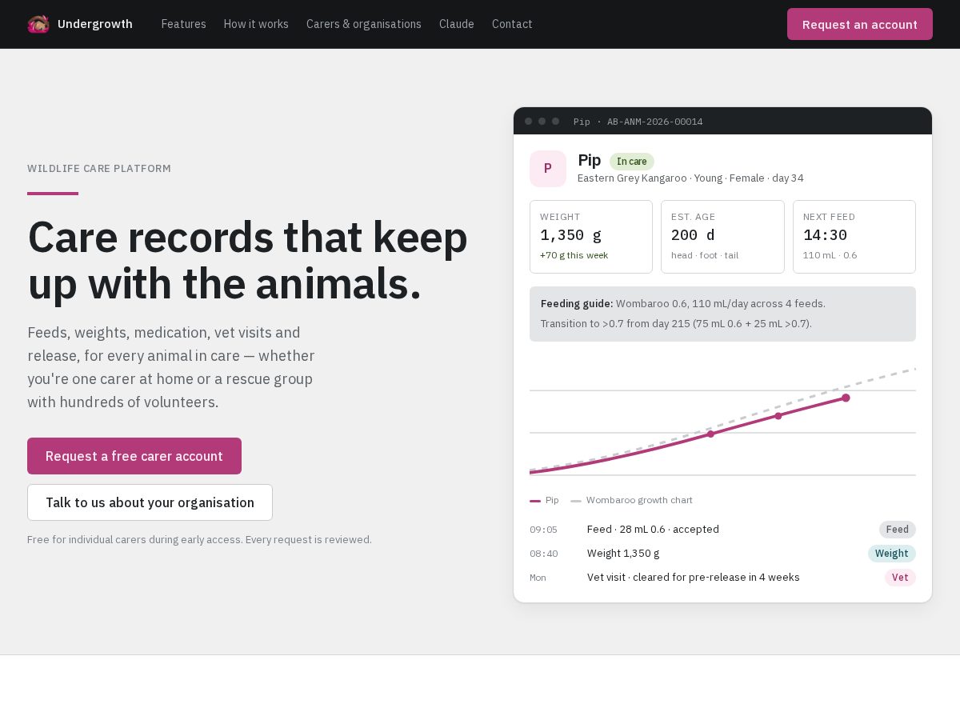Click the latest point on Pip's growth line
960x720 pixels.
tap(846, 398)
